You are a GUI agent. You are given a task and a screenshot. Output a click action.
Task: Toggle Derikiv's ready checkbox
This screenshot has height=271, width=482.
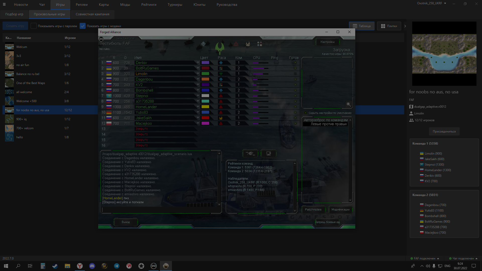click(295, 63)
